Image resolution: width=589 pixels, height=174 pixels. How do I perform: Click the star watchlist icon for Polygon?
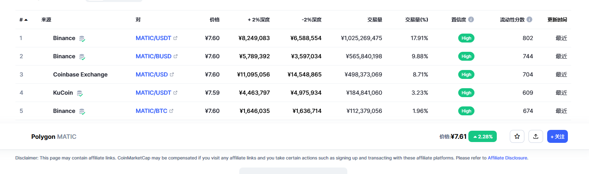(517, 136)
